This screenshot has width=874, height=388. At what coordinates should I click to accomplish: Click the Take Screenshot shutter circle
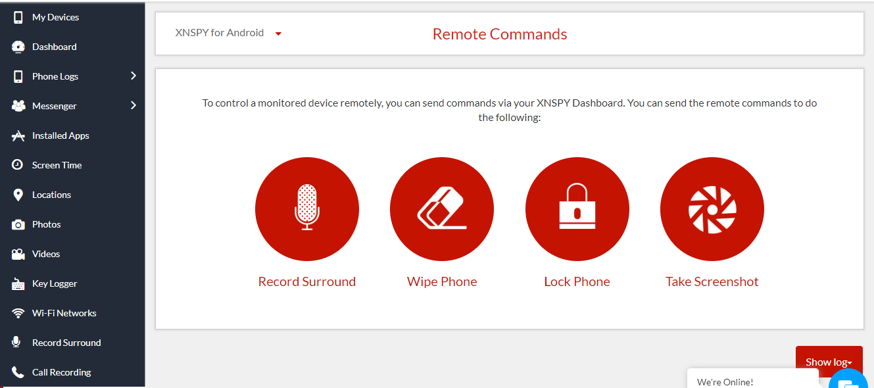[x=712, y=210]
